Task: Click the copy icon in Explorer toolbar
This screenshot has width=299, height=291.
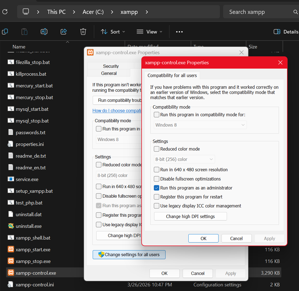Action: click(x=5, y=32)
